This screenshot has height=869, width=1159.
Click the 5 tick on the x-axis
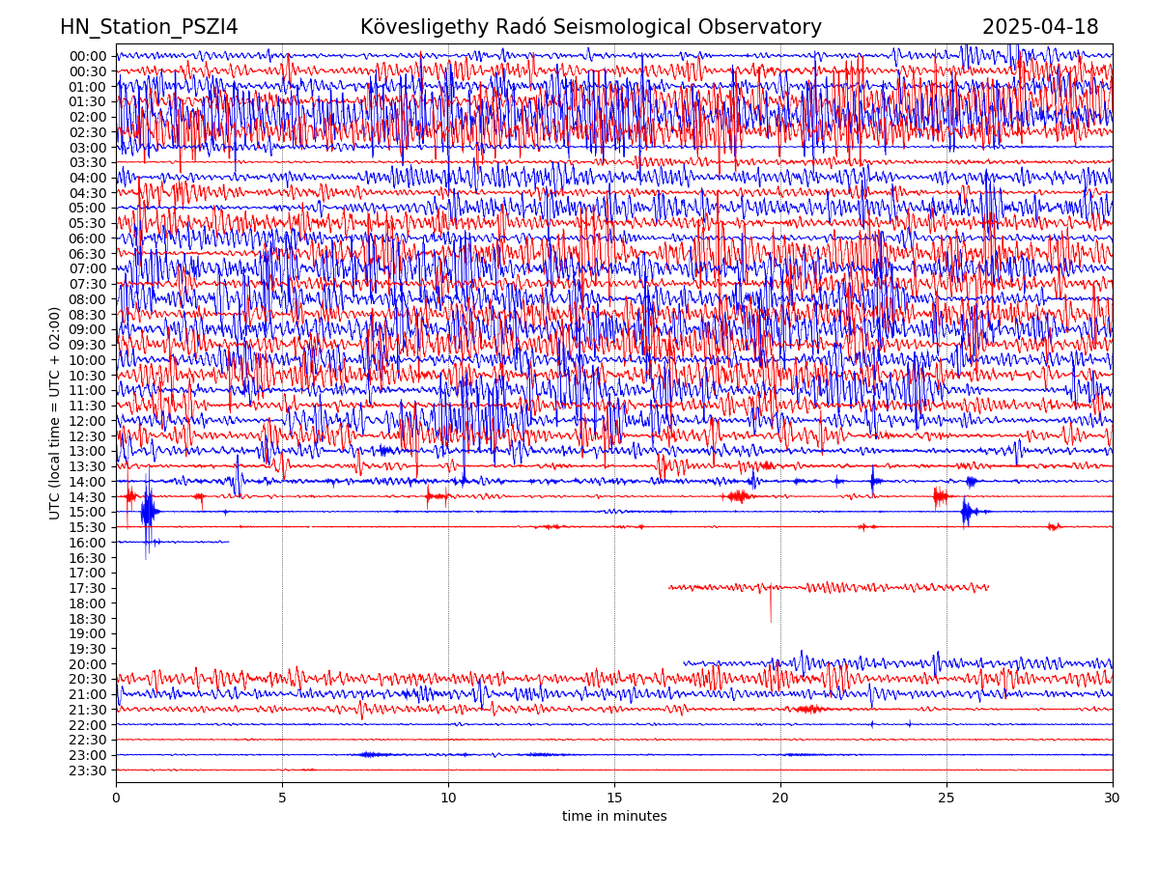[282, 799]
